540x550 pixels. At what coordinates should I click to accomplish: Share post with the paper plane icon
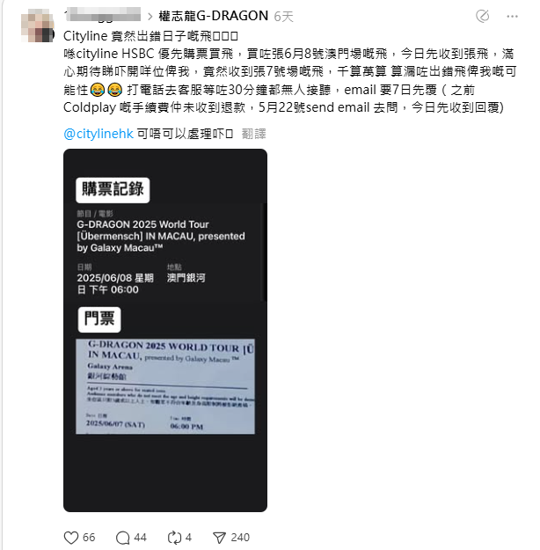point(220,538)
